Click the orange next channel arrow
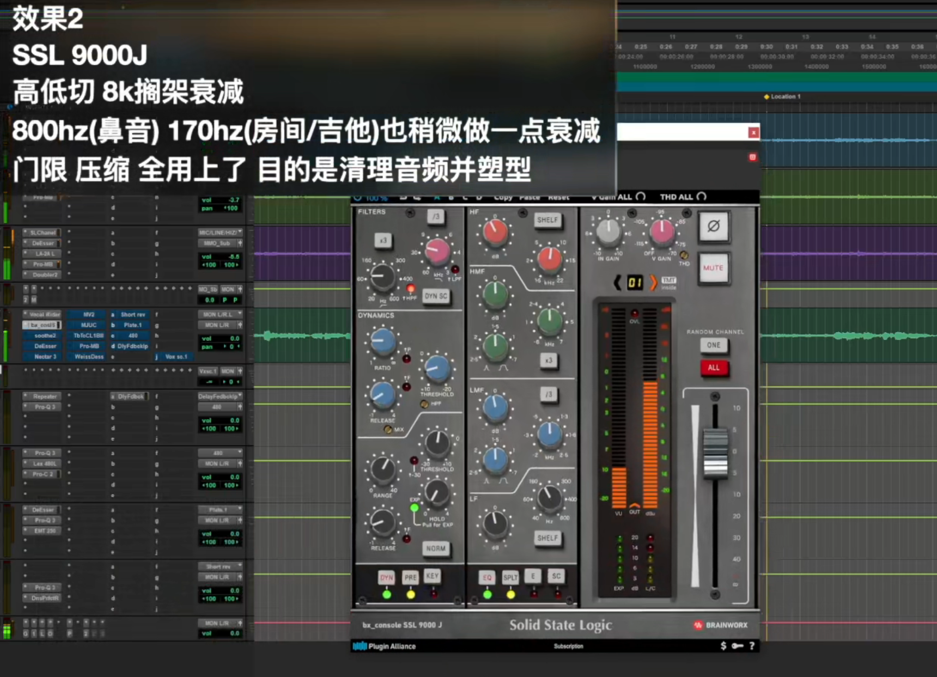937x677 pixels. coord(653,283)
